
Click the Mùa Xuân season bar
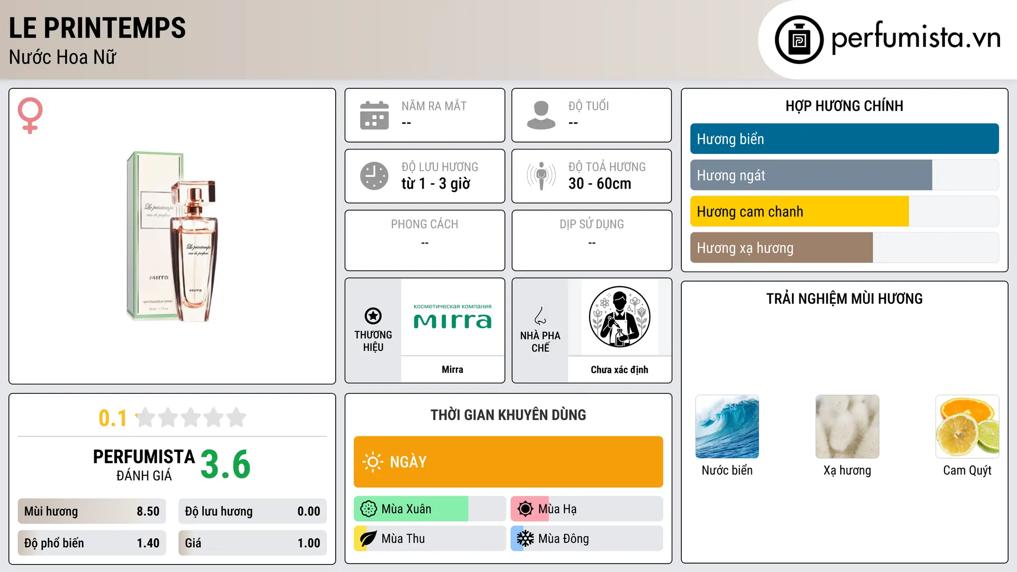(x=430, y=509)
